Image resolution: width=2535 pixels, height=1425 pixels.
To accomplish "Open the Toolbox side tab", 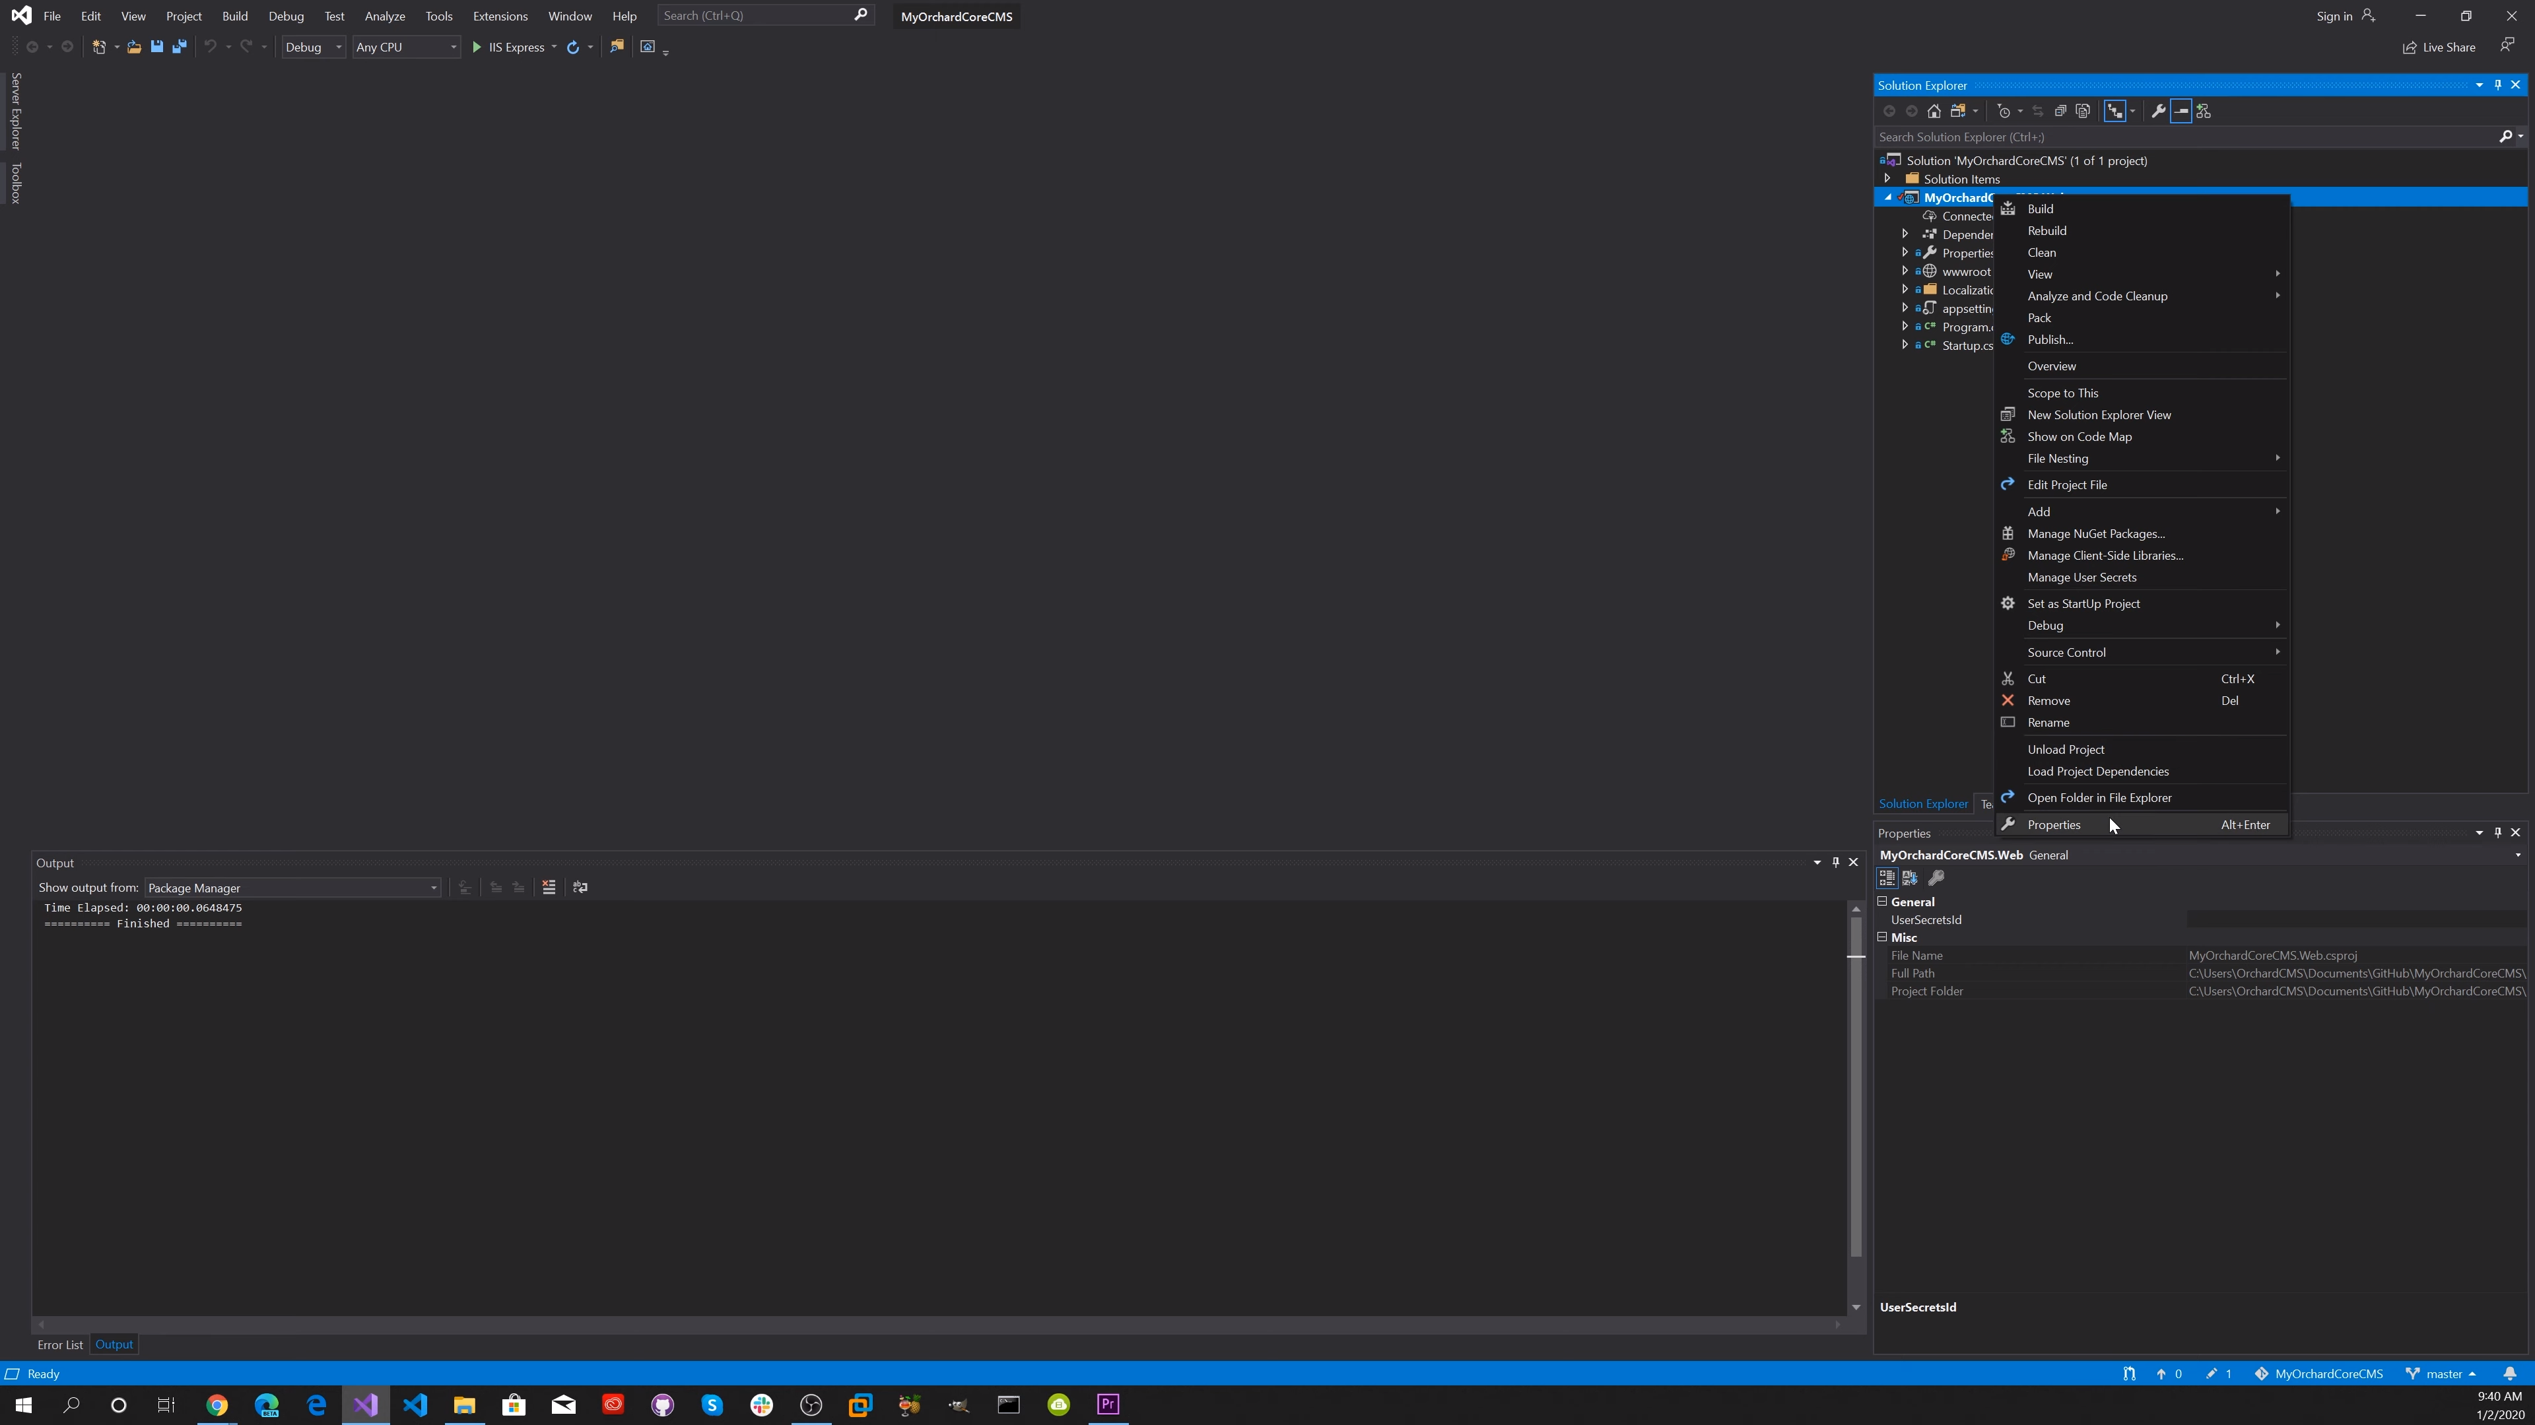I will [x=16, y=183].
